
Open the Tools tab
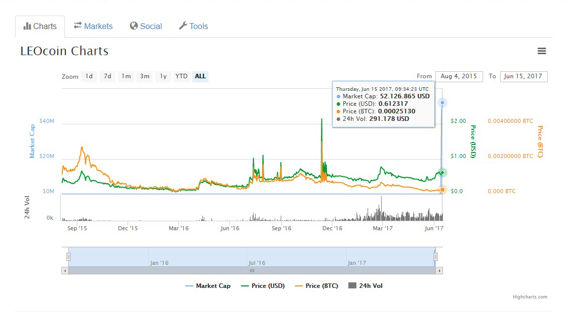tap(194, 27)
